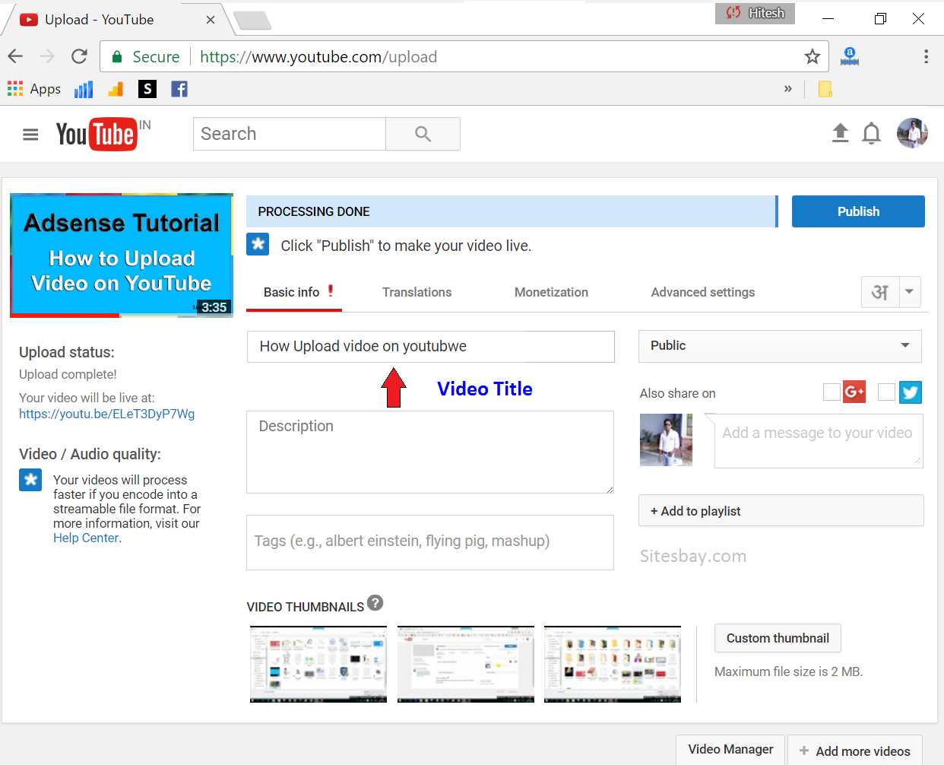The height and width of the screenshot is (765, 944).
Task: Close the Upload - YouTube tab
Action: 211,20
